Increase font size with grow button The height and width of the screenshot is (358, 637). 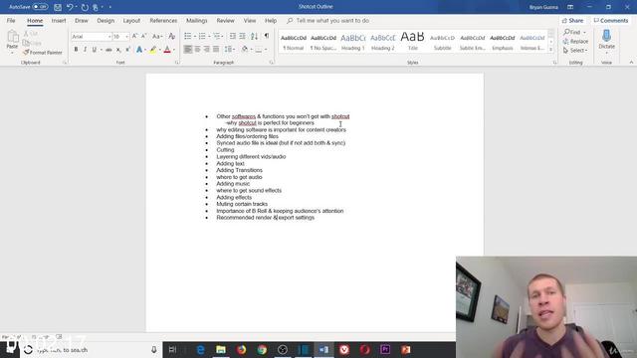coord(135,37)
